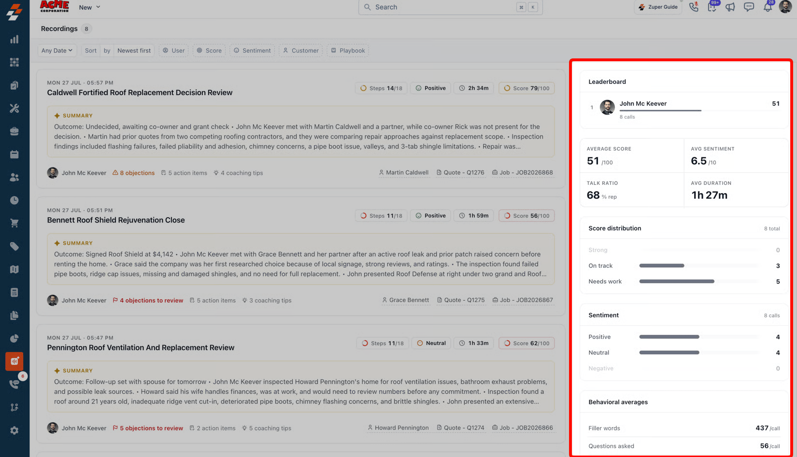Open the price tag sidebar icon
This screenshot has height=457, width=797.
[x=14, y=247]
